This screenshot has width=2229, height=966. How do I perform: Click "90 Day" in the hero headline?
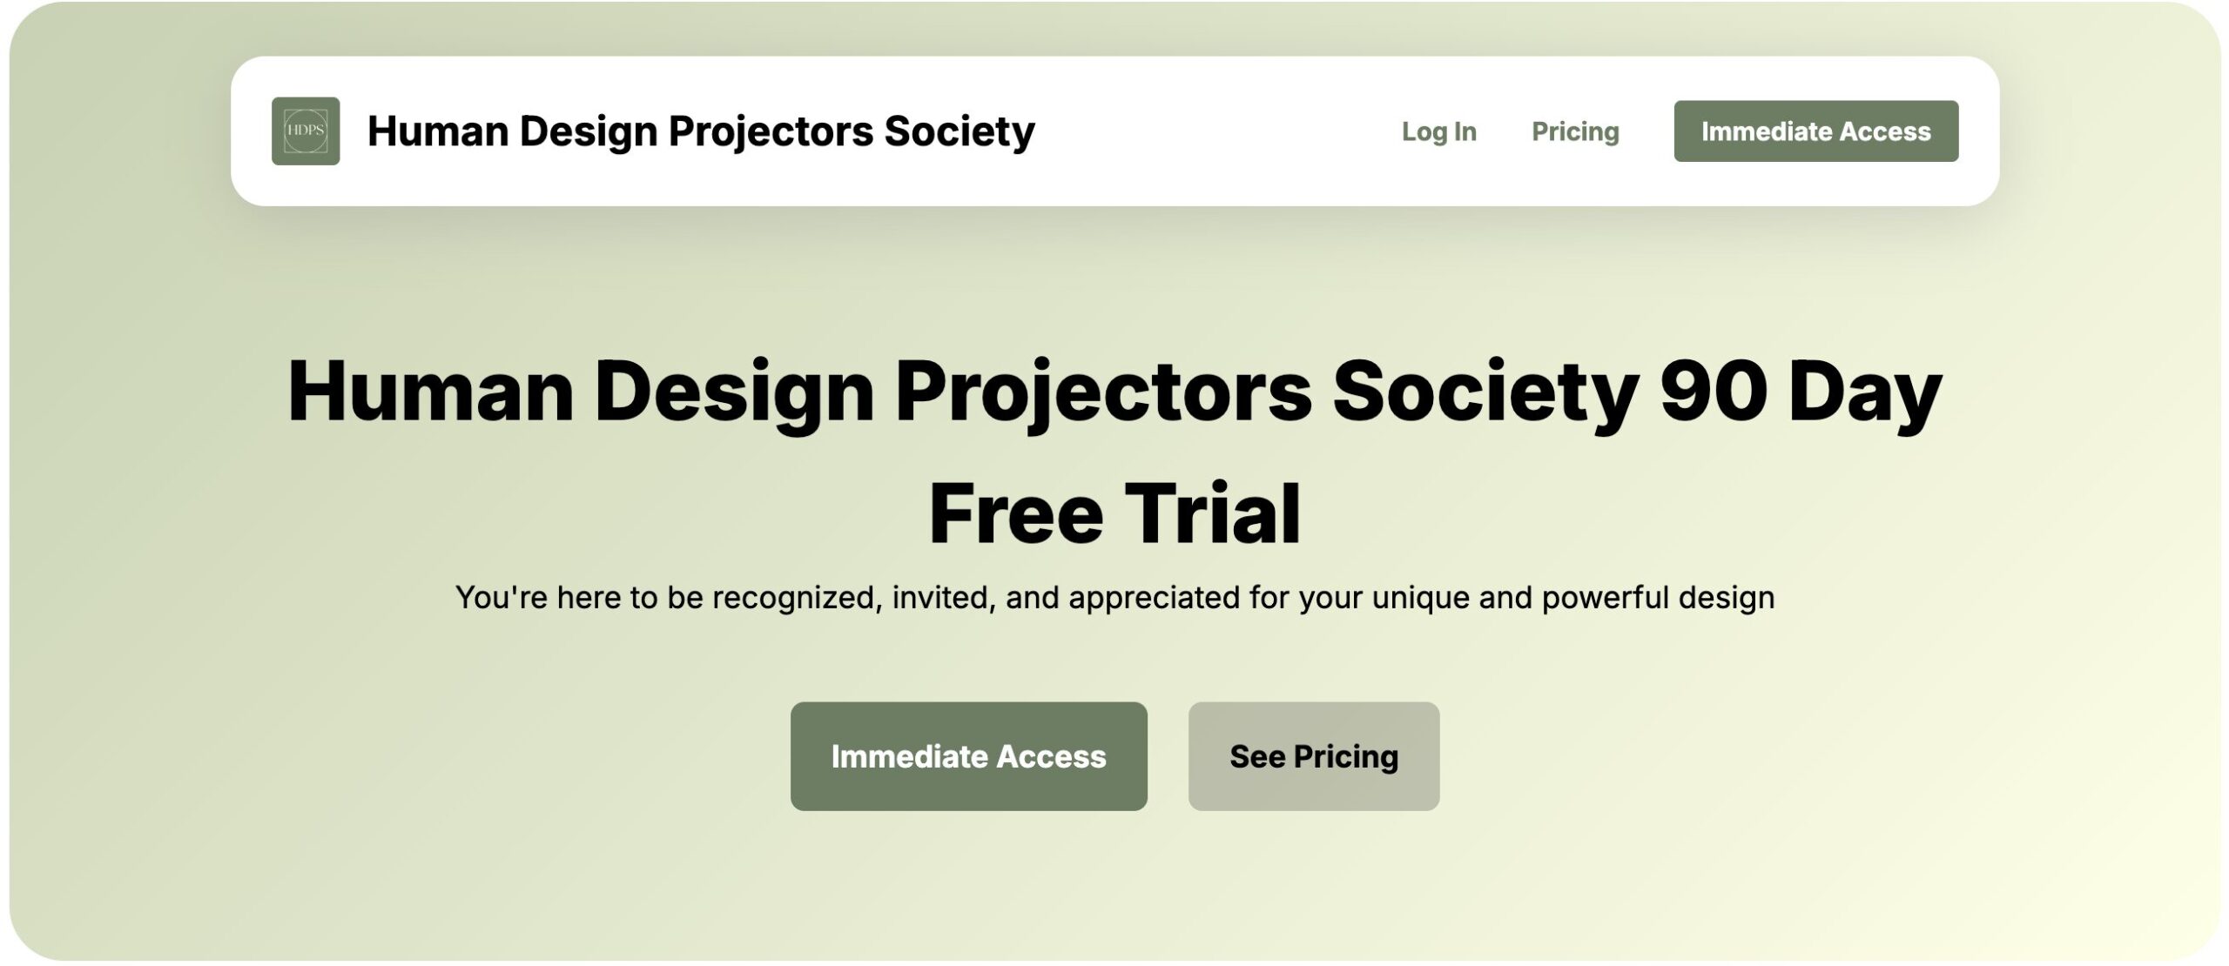click(1801, 392)
